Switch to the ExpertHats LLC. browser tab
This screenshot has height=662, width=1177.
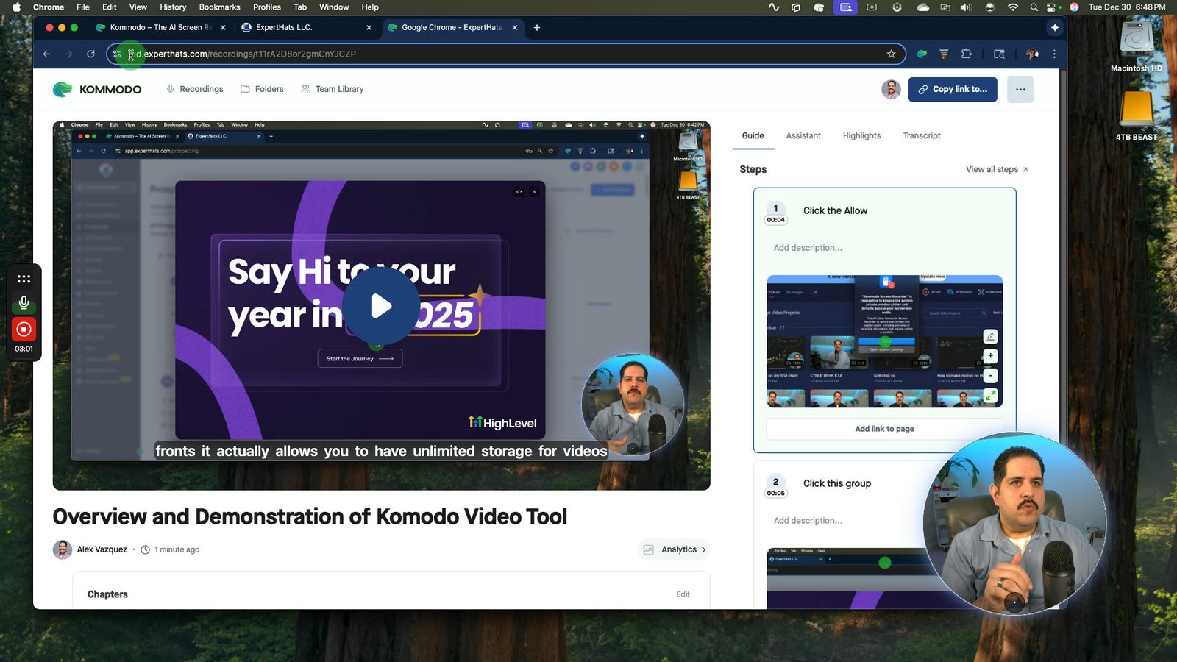(306, 27)
